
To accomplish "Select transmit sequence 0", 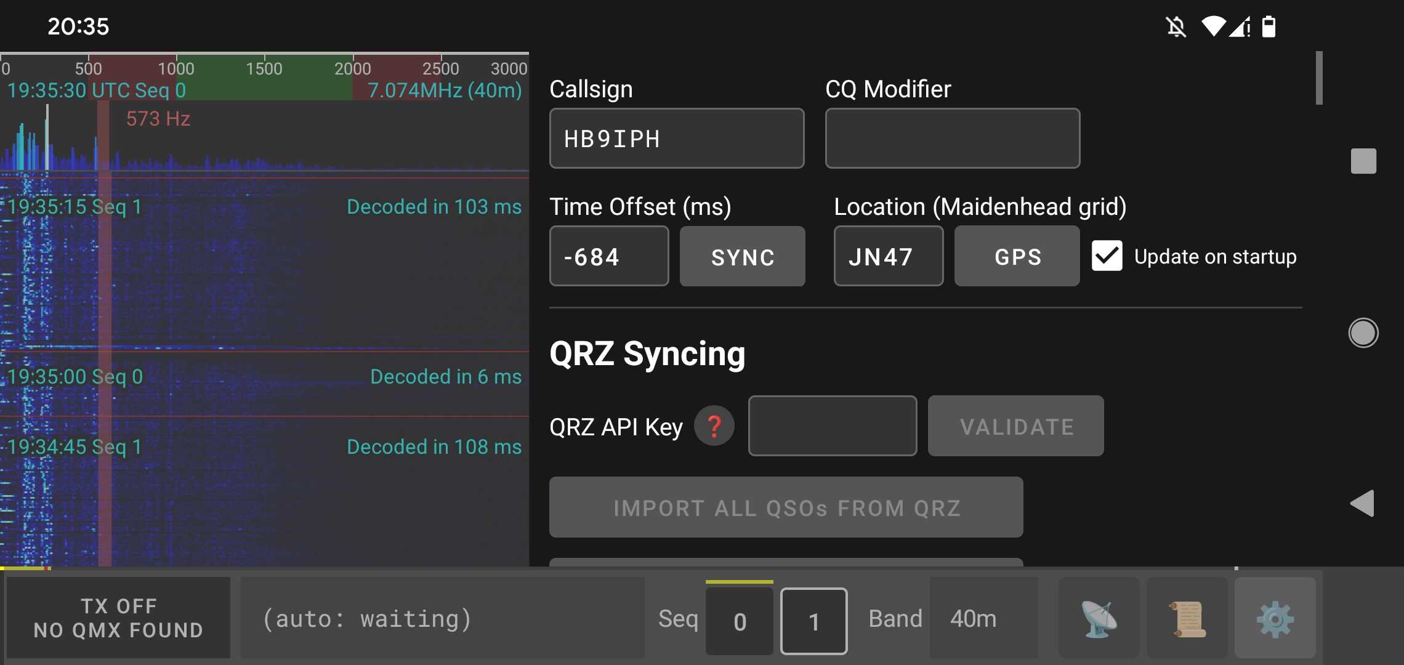I will coord(739,621).
